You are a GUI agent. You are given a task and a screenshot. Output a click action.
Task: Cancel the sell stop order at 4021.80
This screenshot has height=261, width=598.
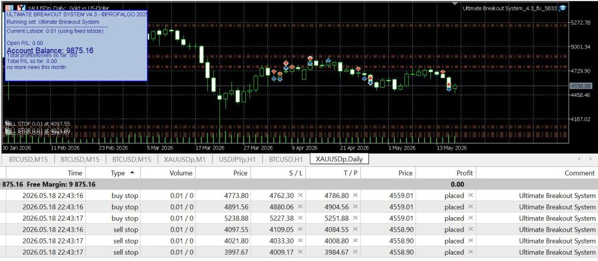tap(470, 241)
